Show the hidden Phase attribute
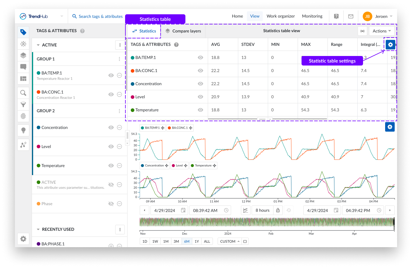Screen dimensions: 412x268 (111, 204)
